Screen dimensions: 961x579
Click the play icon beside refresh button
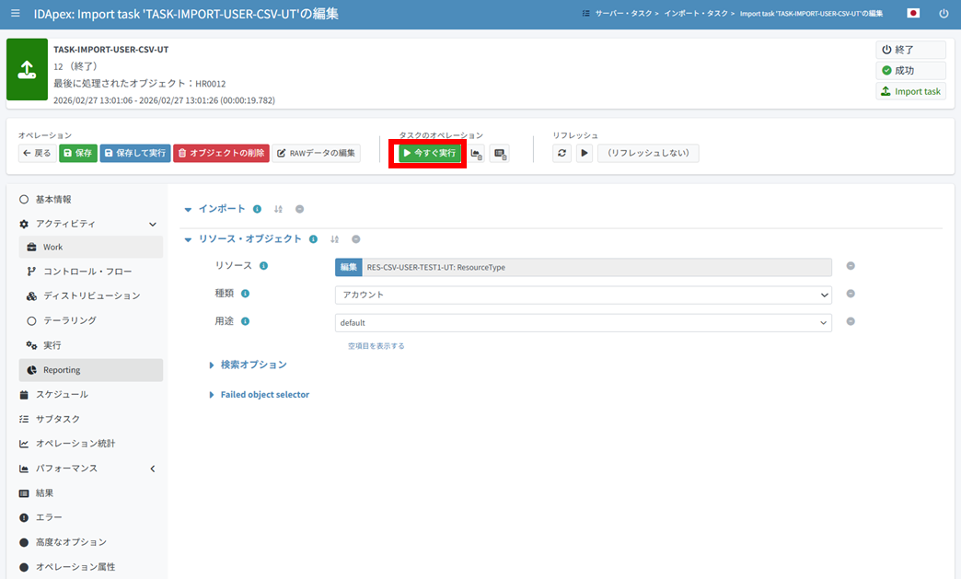pos(585,154)
